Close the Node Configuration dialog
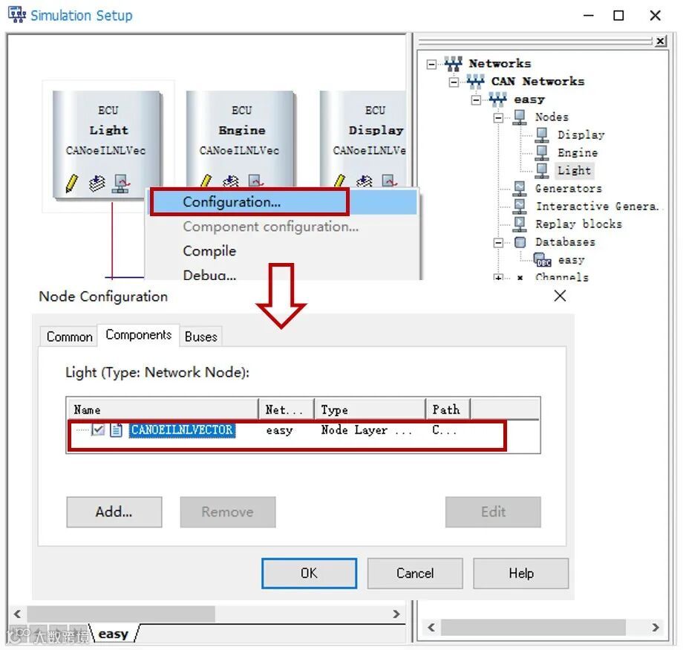 (560, 296)
